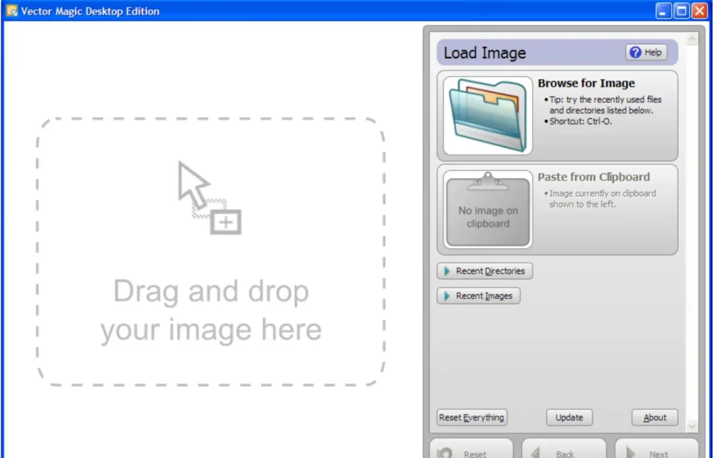Click the Help button

(646, 52)
